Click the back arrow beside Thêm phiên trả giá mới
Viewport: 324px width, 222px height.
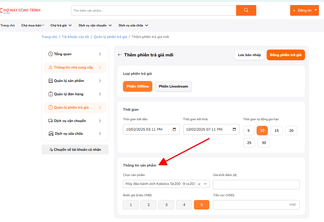120,55
